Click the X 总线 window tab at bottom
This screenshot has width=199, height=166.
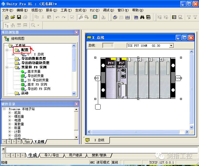click(97, 140)
